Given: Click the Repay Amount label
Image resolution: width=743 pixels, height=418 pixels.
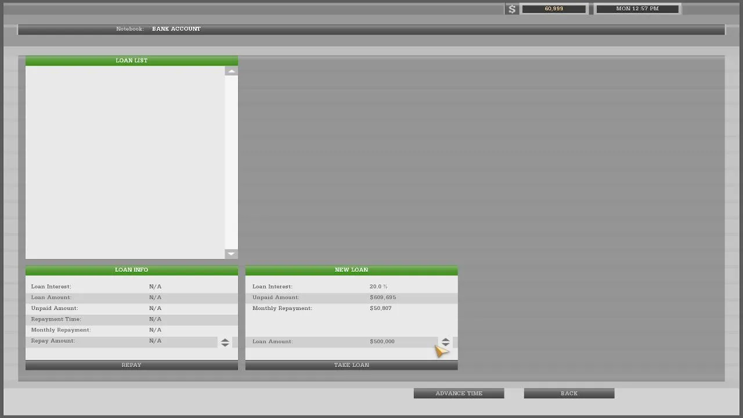Looking at the screenshot, I should [53, 341].
